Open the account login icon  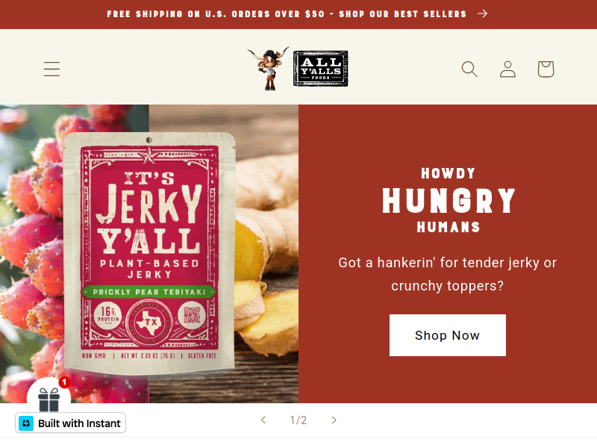[507, 69]
